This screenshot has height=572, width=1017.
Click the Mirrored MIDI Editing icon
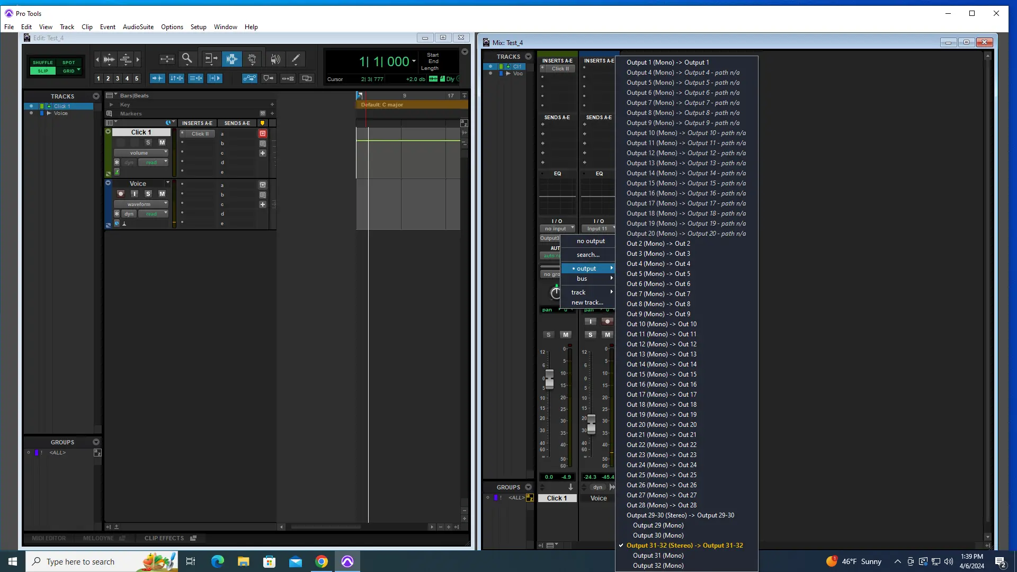[288, 78]
